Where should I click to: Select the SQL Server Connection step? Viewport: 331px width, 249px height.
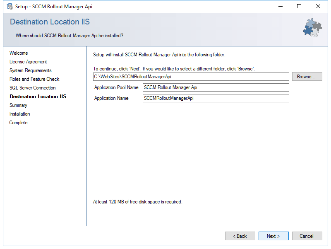(x=33, y=88)
